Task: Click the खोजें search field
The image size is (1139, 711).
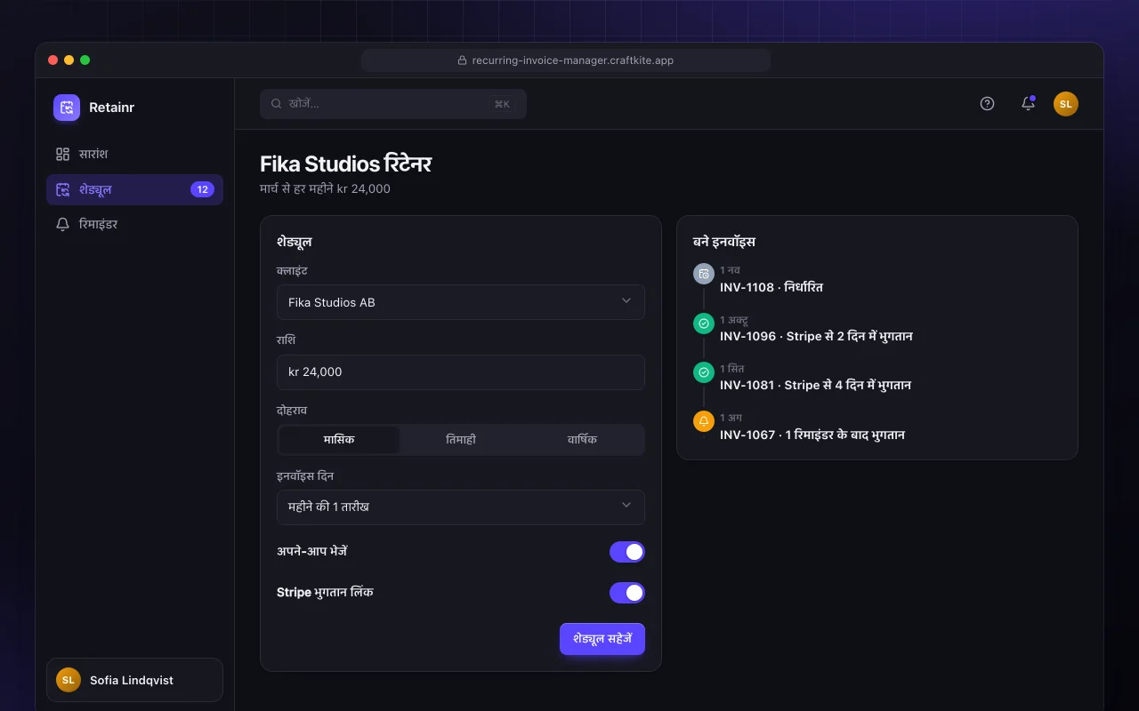Action: pyautogui.click(x=393, y=104)
